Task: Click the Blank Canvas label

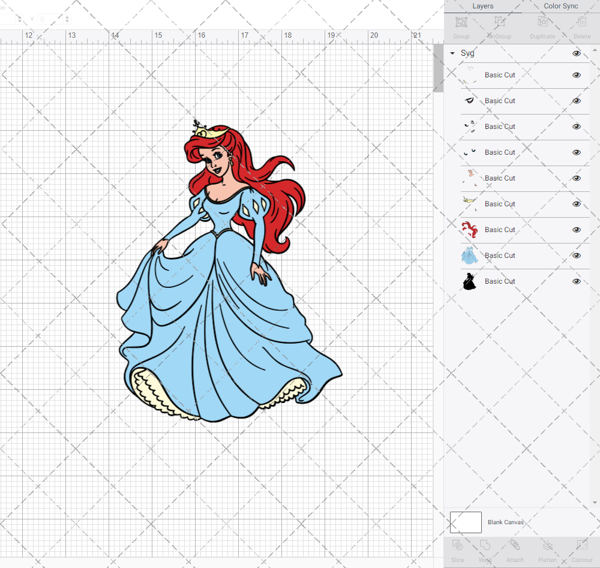Action: [x=505, y=522]
